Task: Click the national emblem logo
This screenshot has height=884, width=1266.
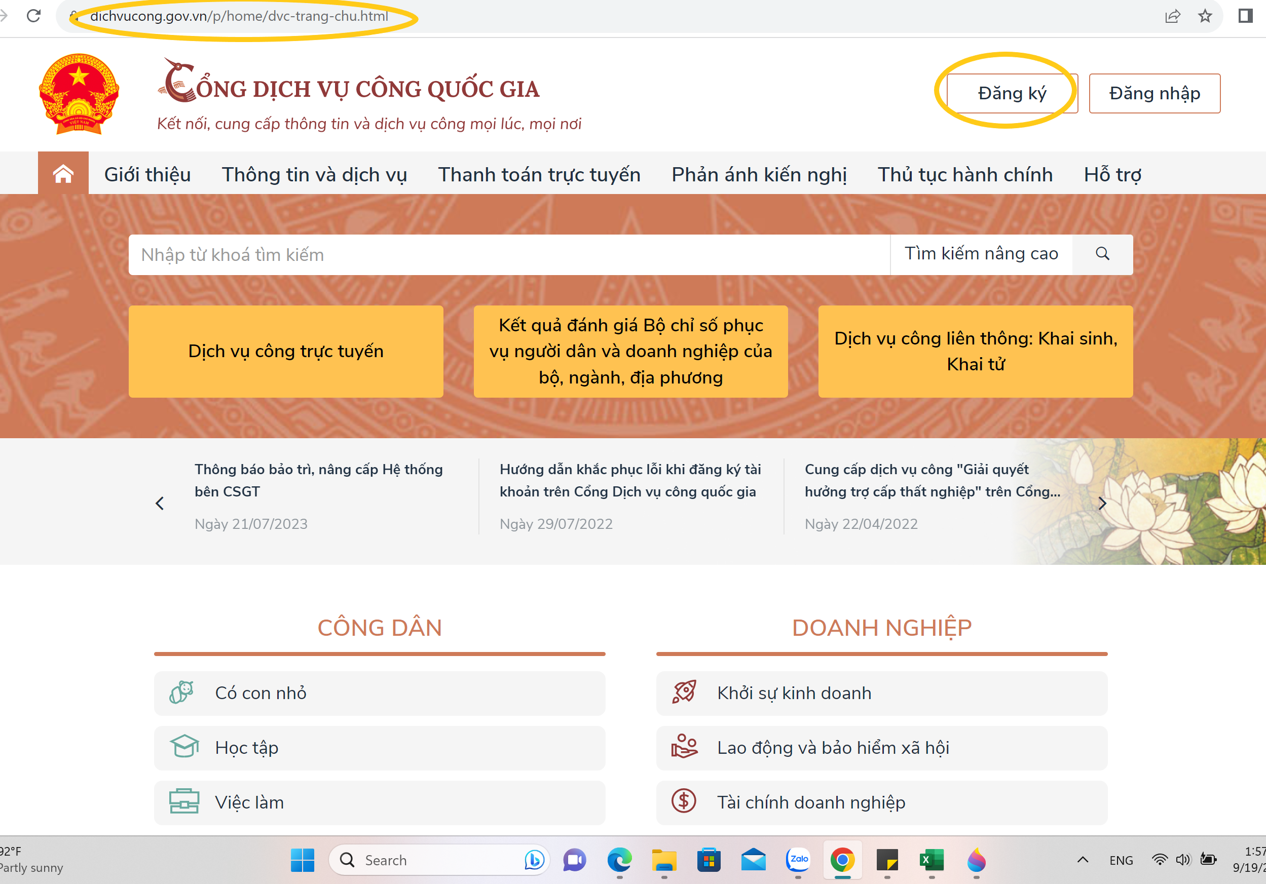Action: pos(79,94)
